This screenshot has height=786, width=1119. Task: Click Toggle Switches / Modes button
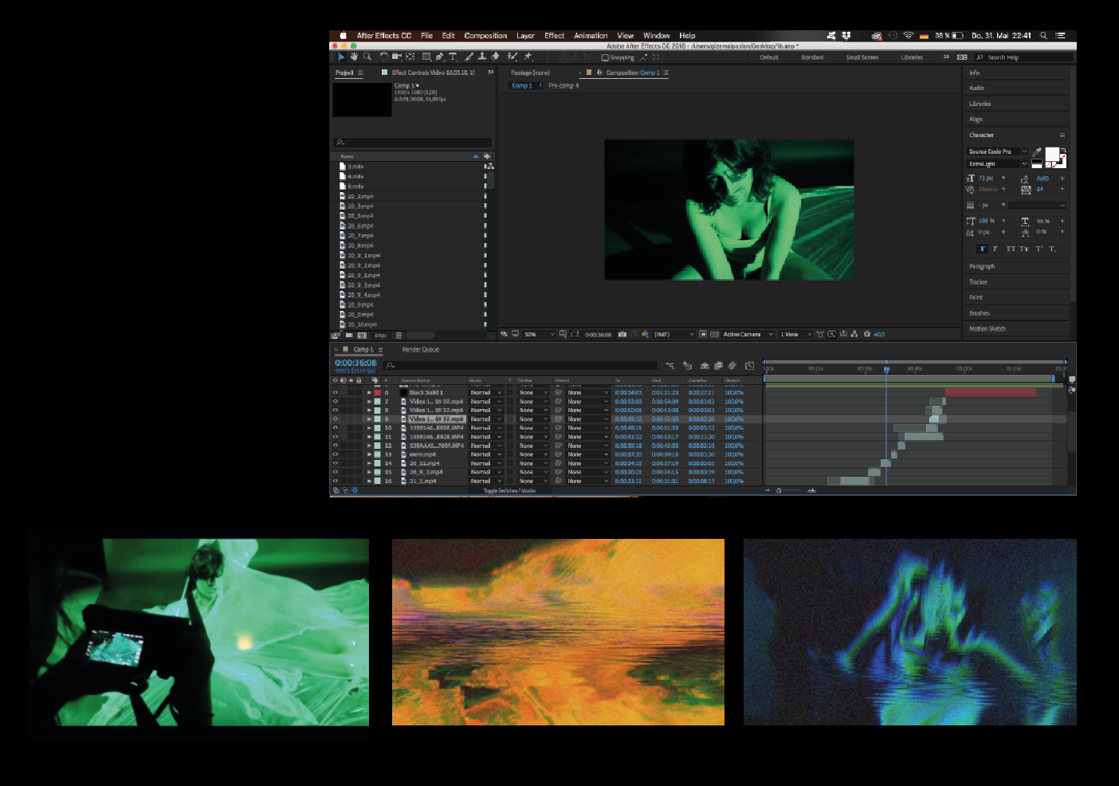(509, 491)
